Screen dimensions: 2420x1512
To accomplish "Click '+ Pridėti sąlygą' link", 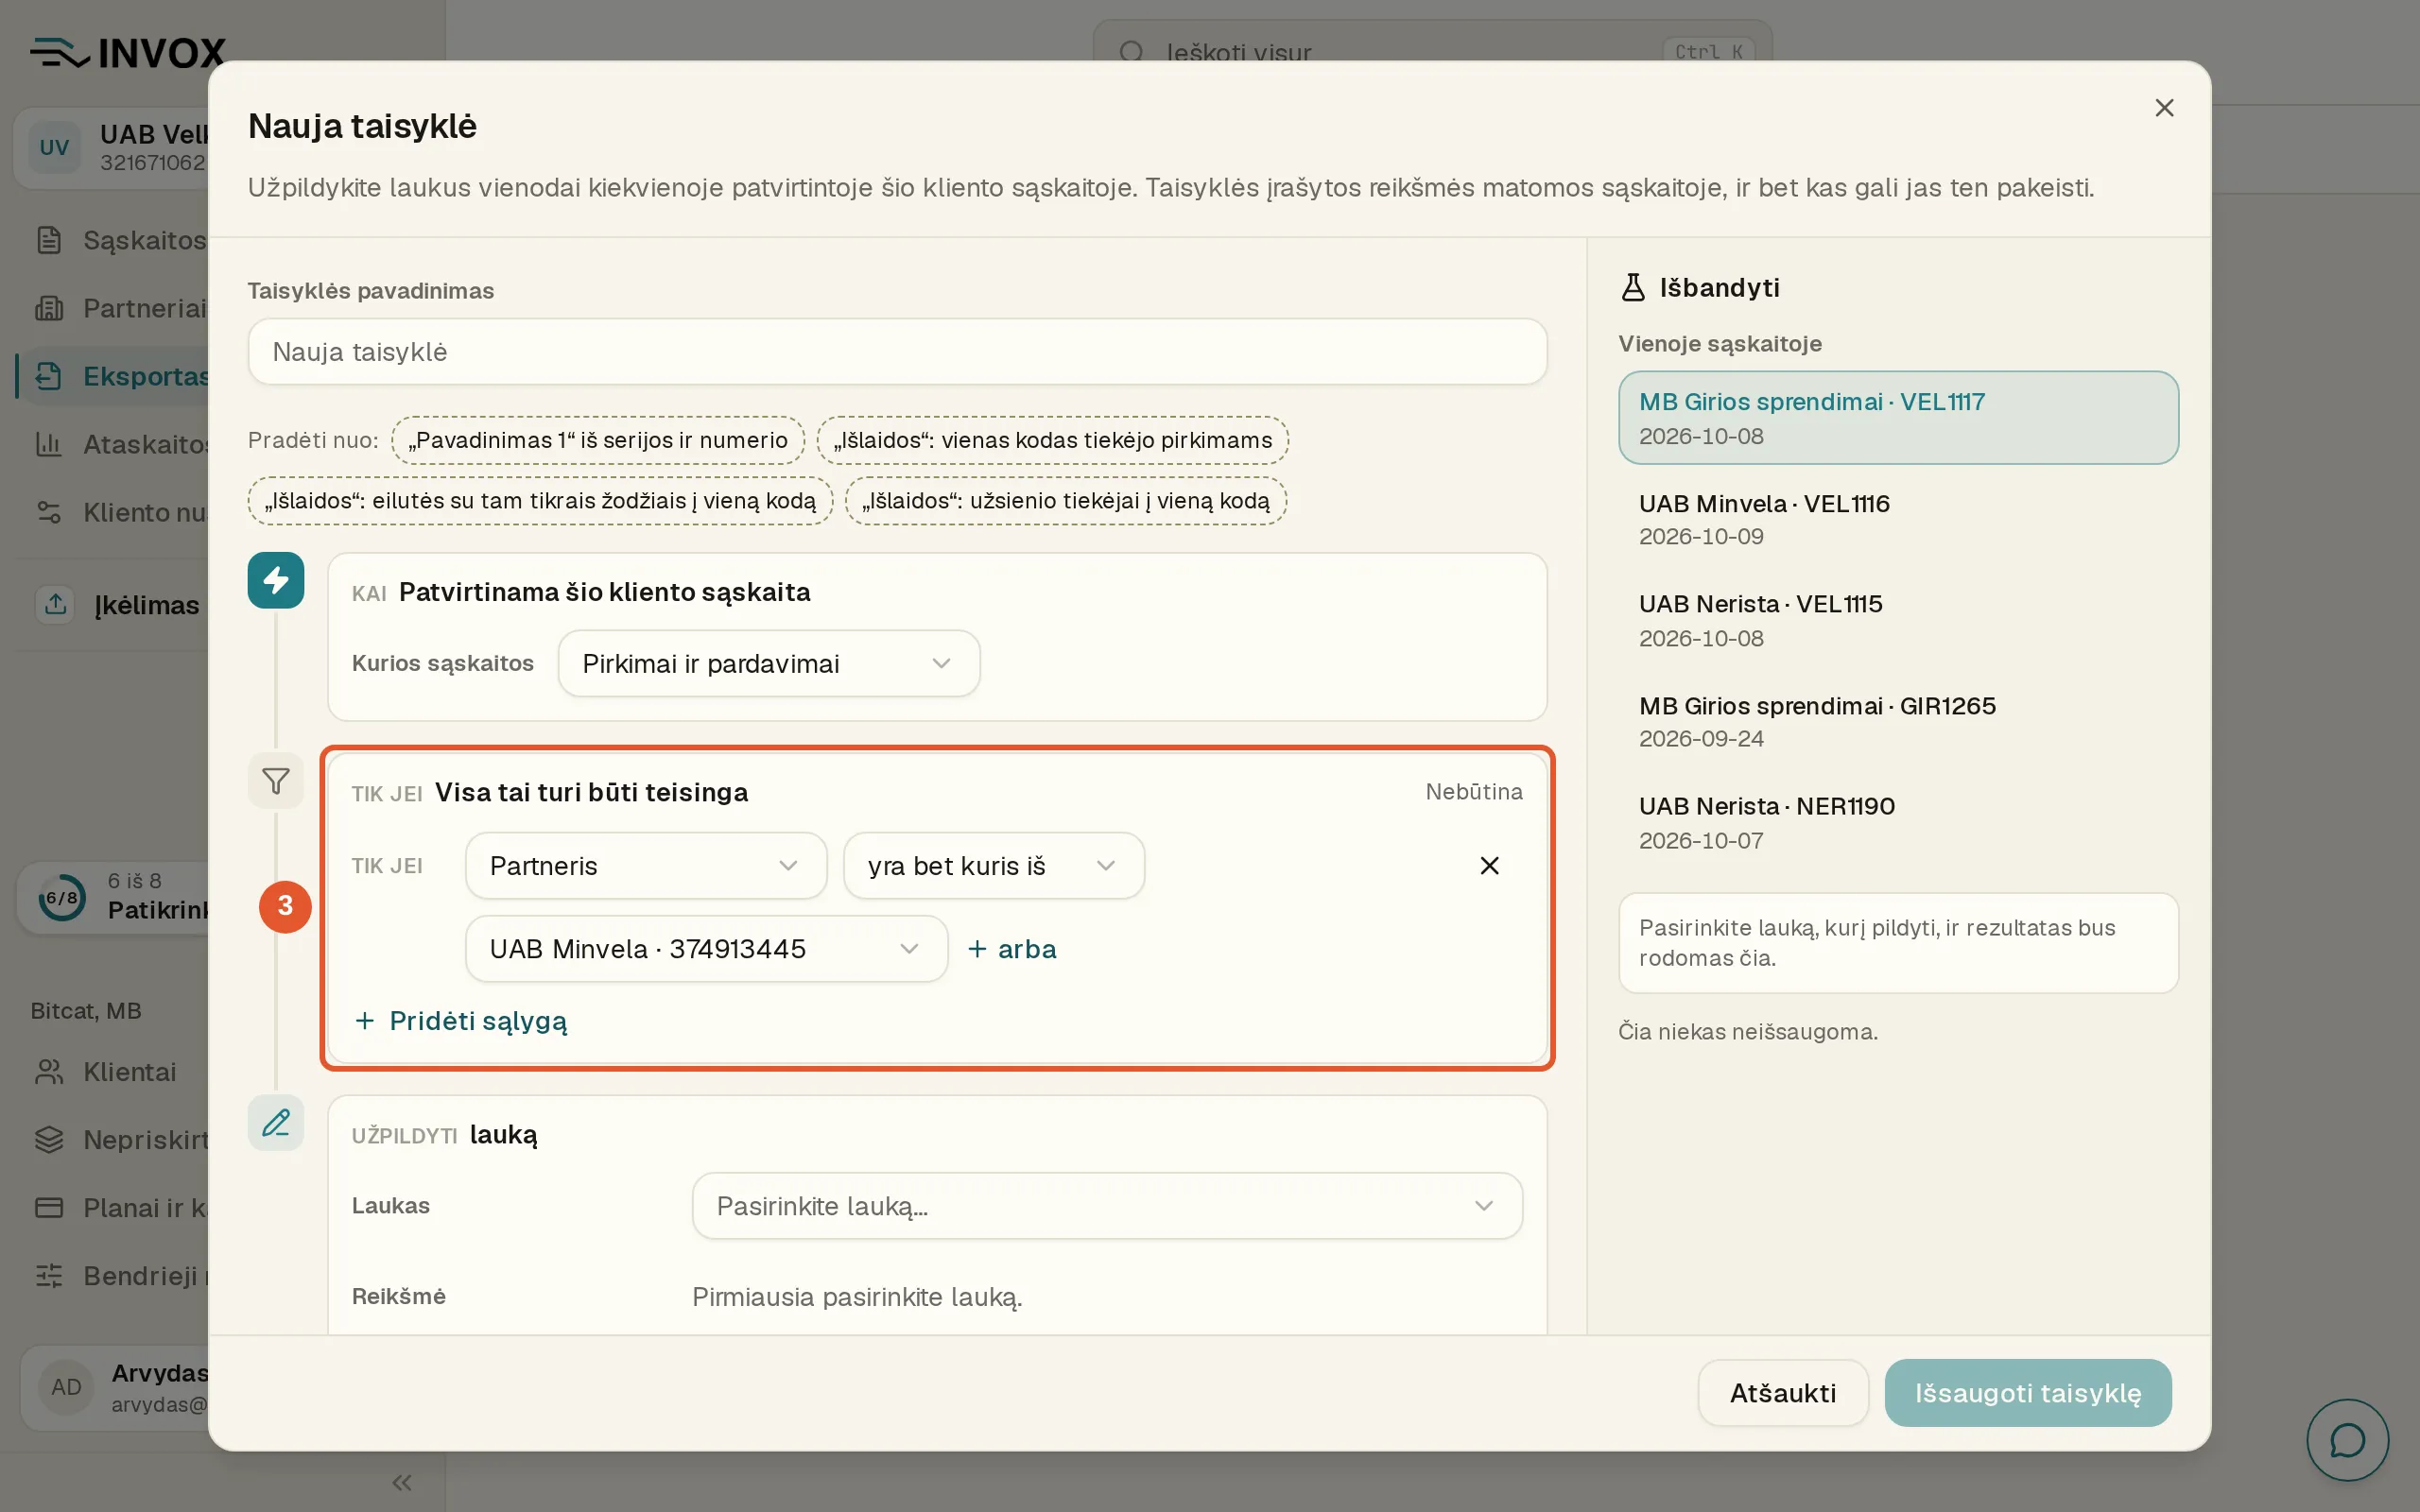I will 461,1021.
